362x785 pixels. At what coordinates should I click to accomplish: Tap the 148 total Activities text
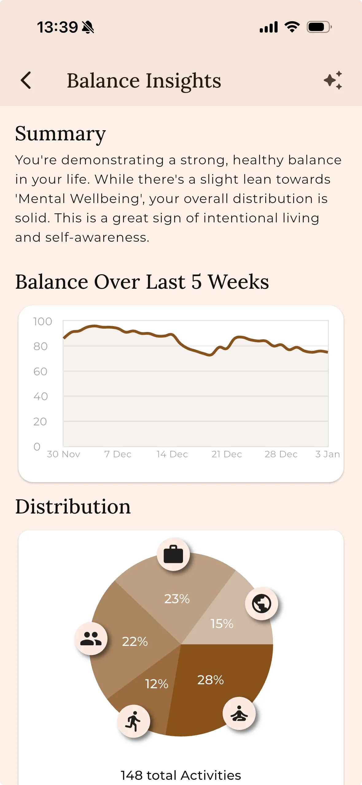(181, 775)
